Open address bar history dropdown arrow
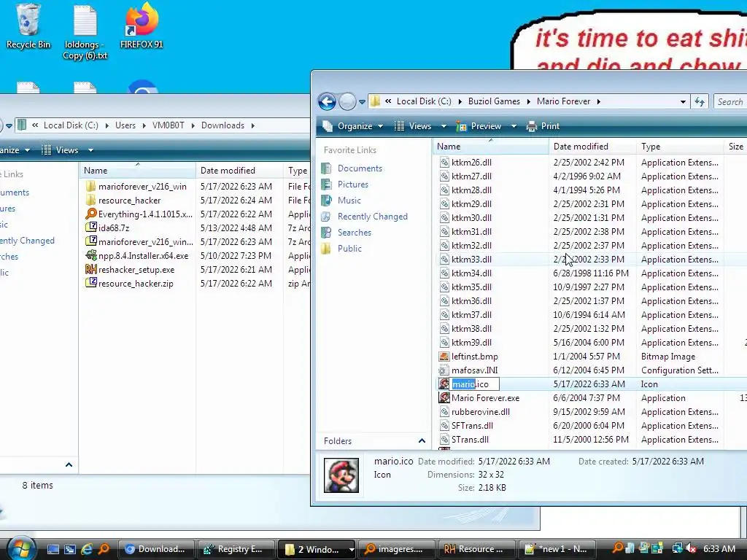Image resolution: width=747 pixels, height=560 pixels. point(683,102)
